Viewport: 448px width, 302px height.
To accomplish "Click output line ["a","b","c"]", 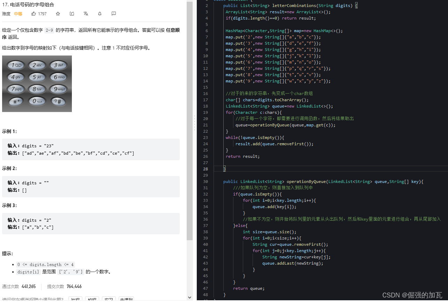I will point(31,227).
